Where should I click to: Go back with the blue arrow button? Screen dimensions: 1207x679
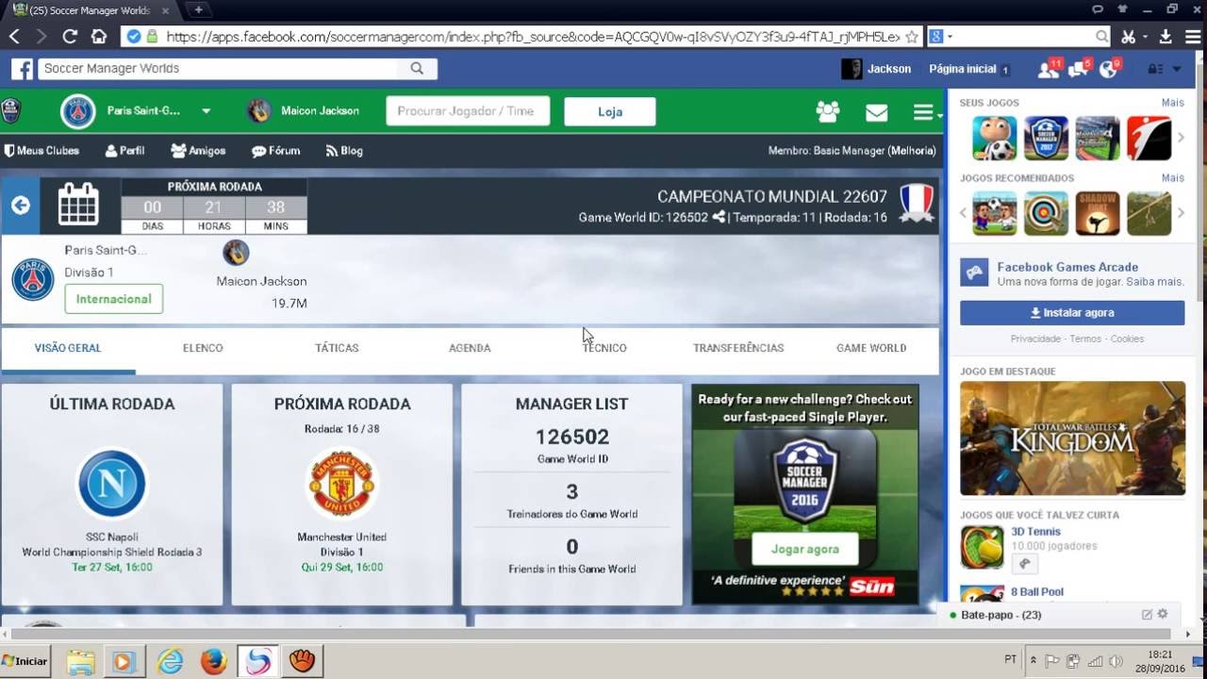pos(20,206)
